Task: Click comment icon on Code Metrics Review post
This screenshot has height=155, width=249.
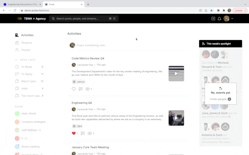Action: coord(81,89)
